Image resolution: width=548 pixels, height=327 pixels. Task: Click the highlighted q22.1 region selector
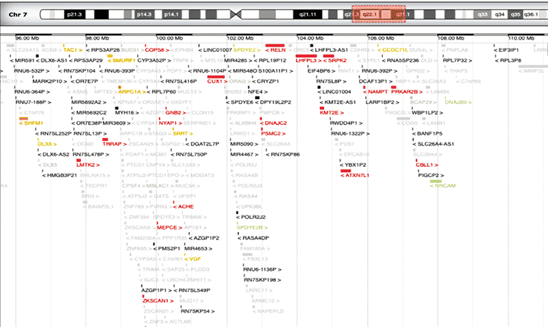370,14
